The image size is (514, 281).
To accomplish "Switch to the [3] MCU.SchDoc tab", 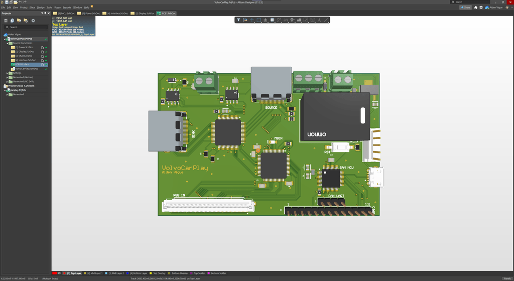I will coord(64,14).
